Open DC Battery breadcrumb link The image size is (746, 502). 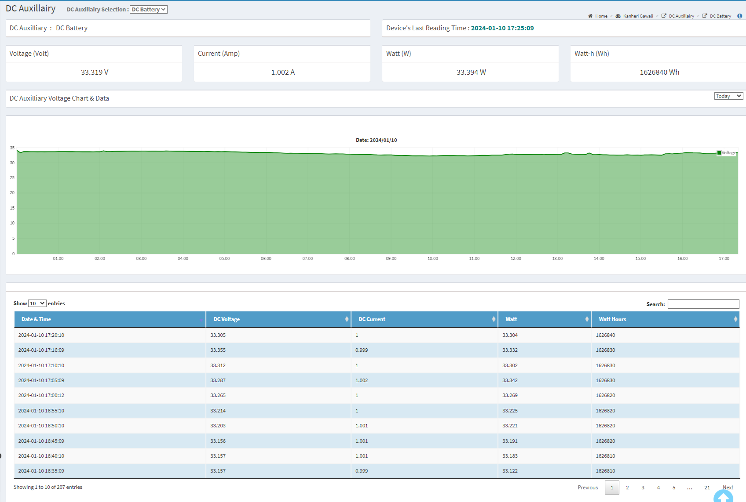720,16
